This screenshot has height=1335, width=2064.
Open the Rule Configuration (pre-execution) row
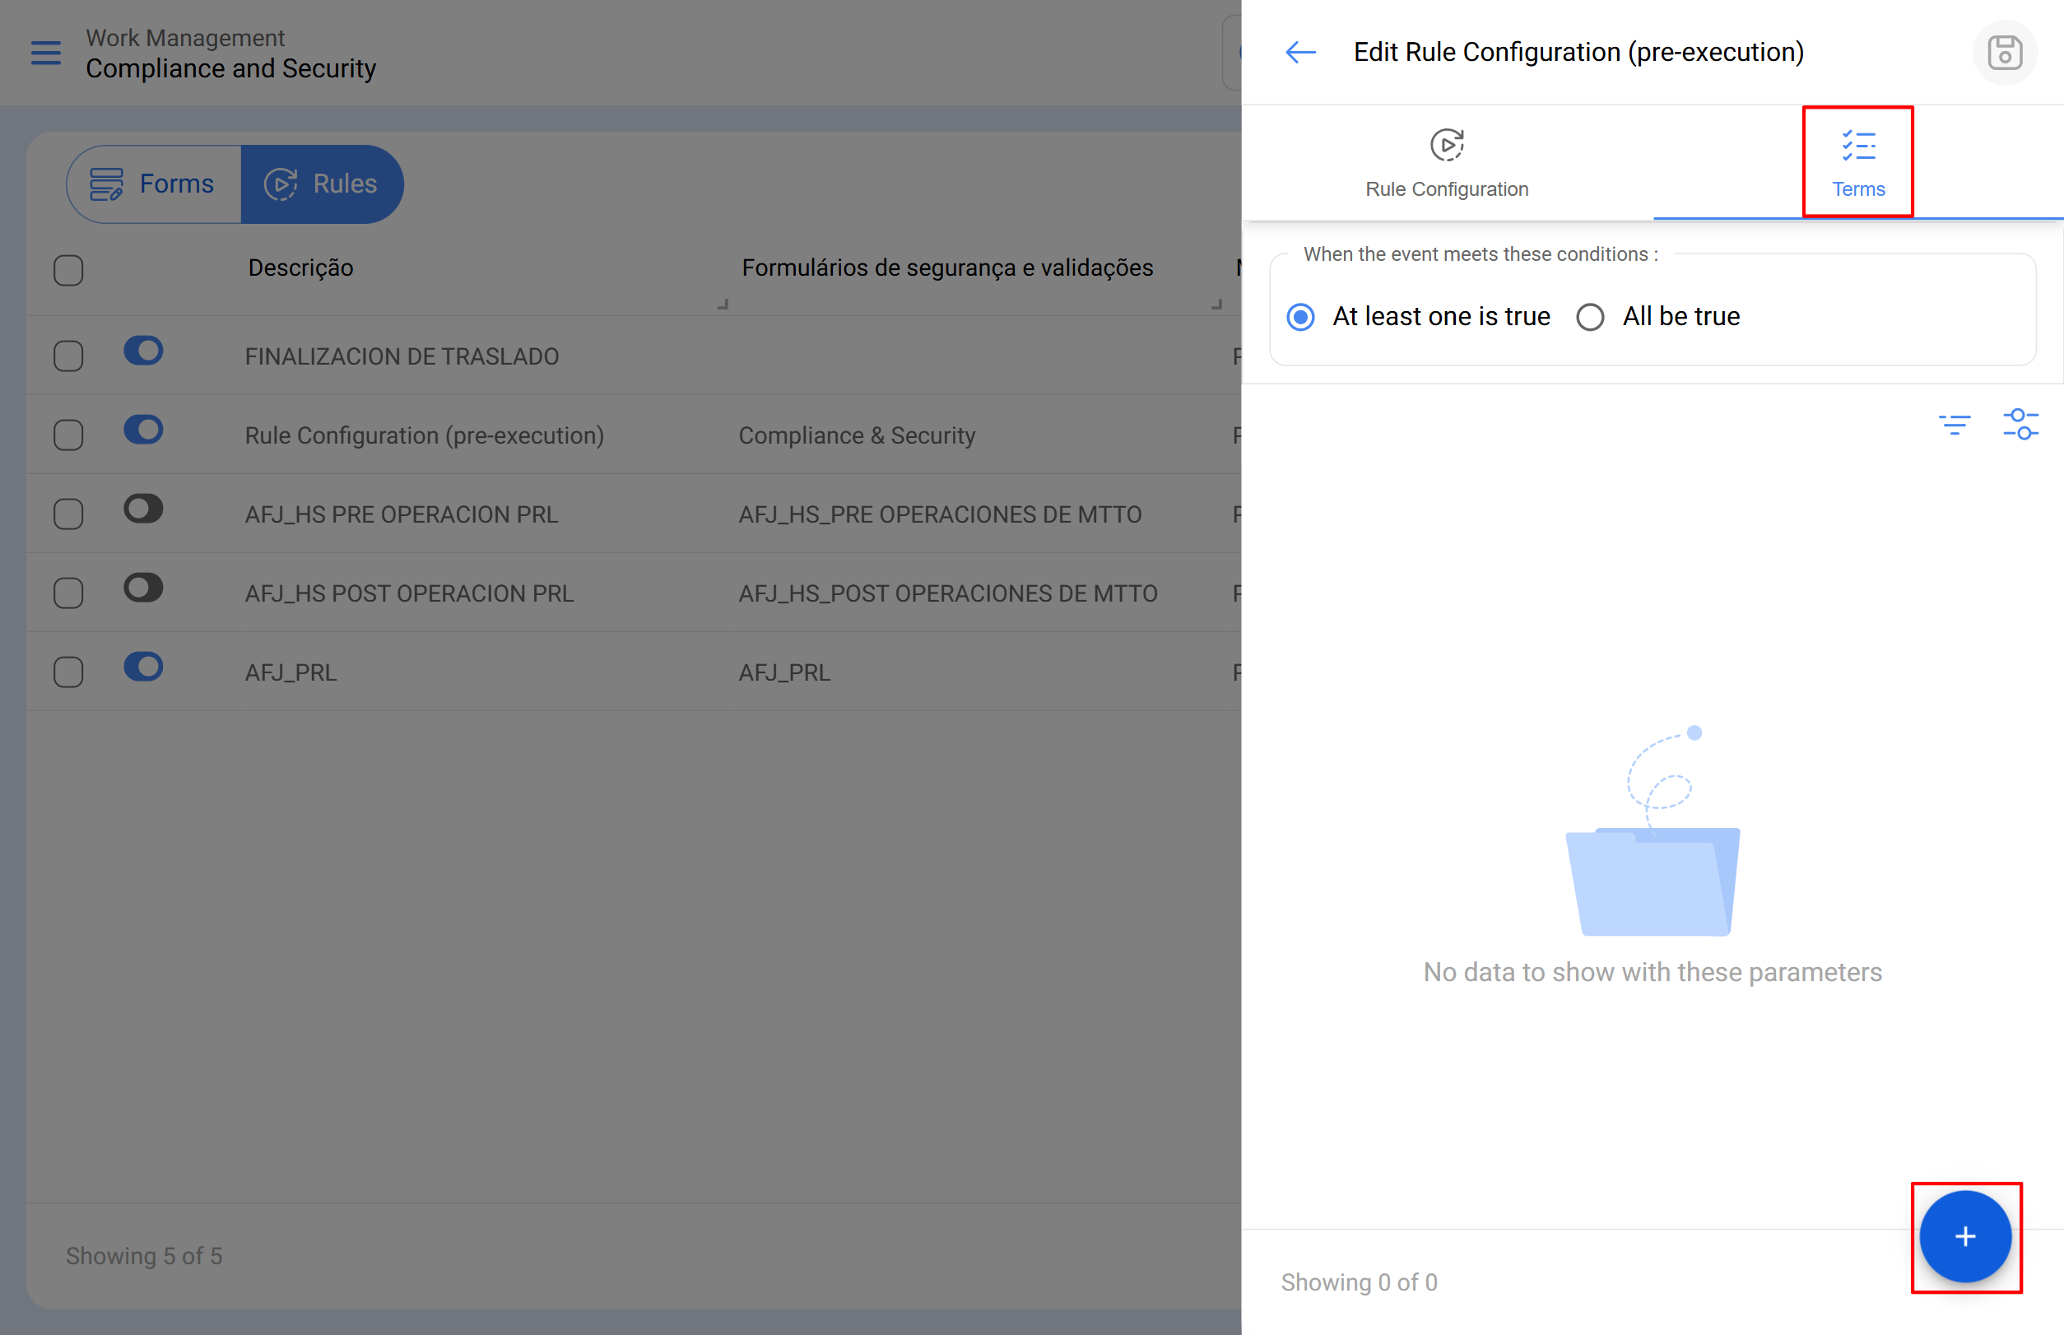[x=424, y=435]
